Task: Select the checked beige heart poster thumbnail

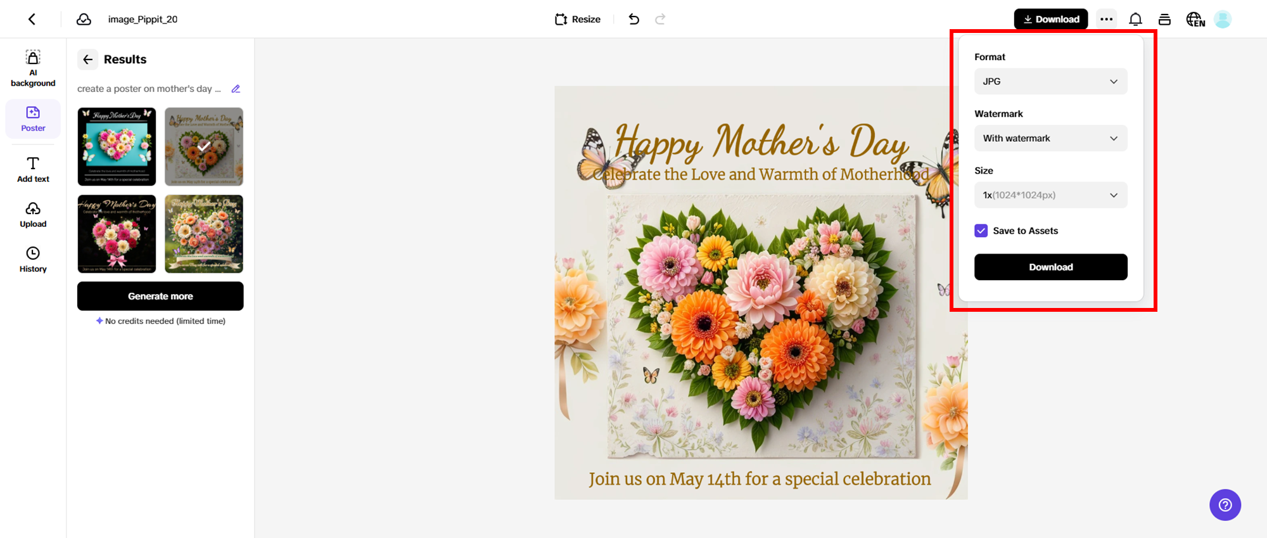Action: coord(204,146)
